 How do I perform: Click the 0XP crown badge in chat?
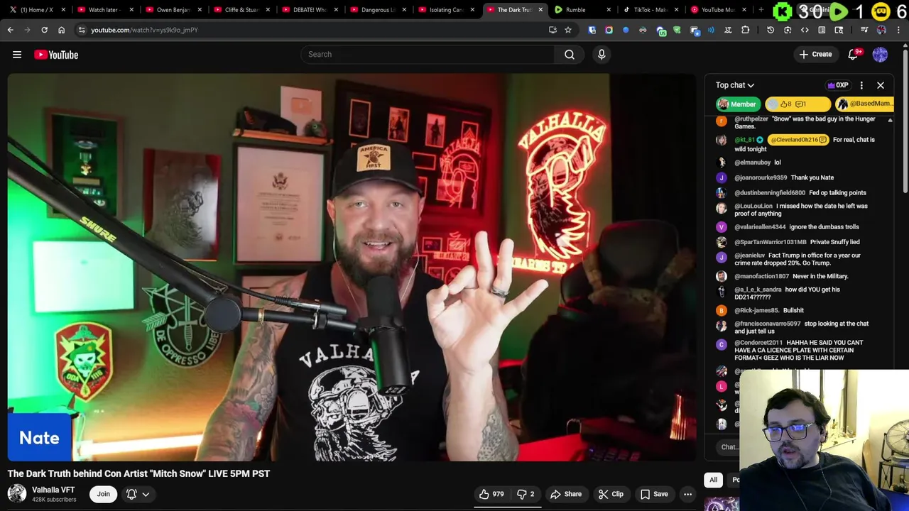pos(837,85)
